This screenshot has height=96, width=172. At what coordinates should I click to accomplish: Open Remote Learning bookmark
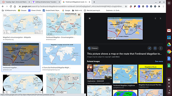pos(92,10)
